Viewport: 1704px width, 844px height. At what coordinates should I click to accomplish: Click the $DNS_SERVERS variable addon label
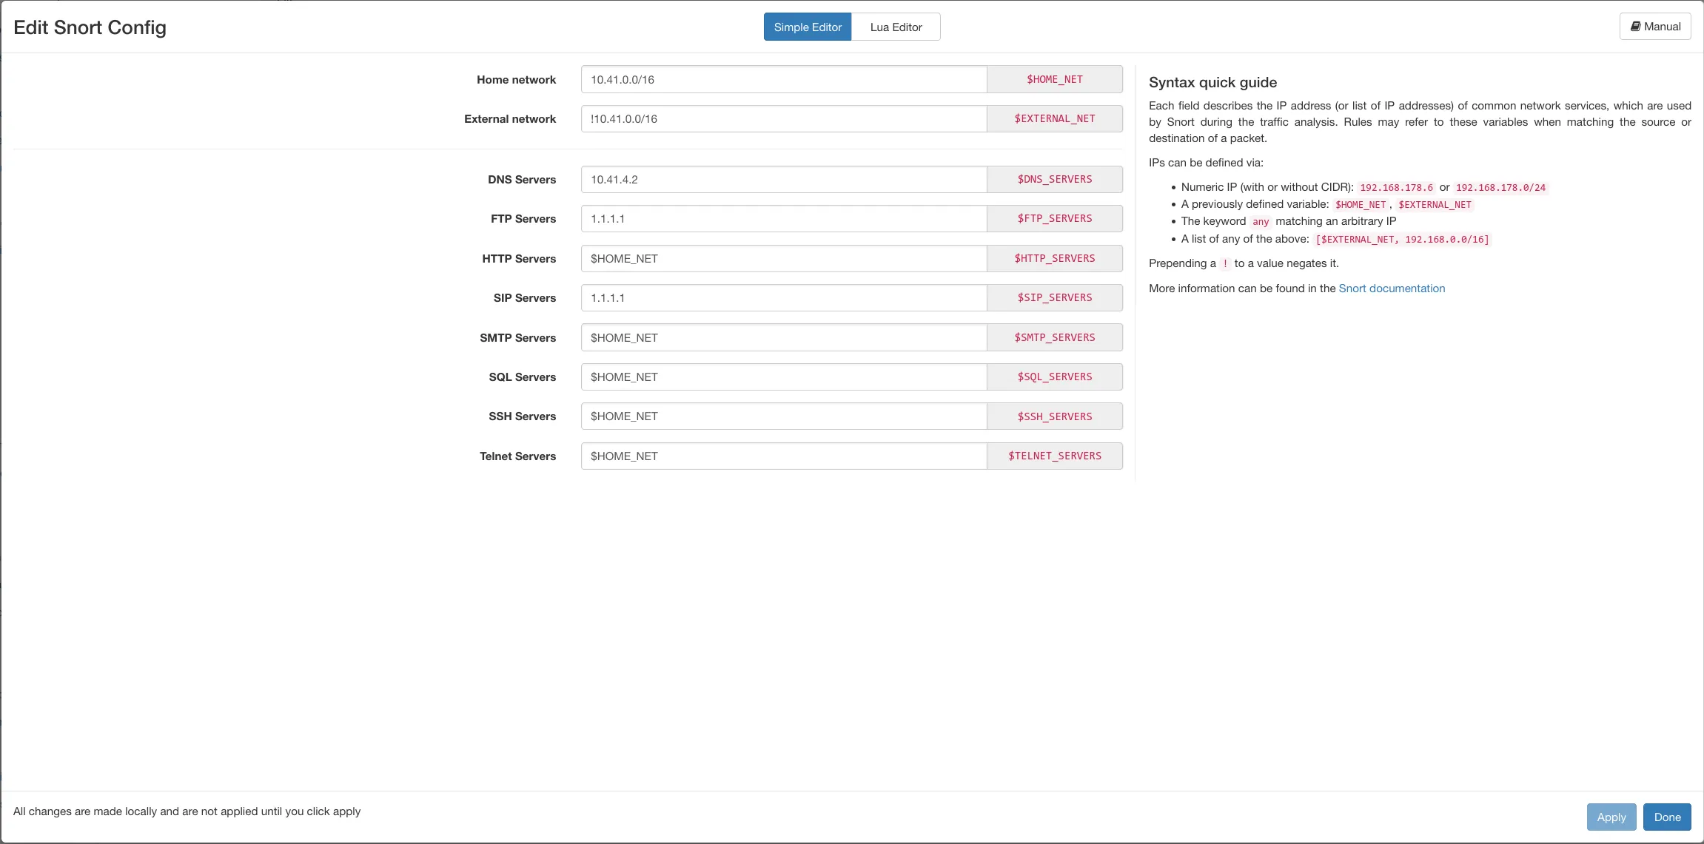pos(1054,180)
